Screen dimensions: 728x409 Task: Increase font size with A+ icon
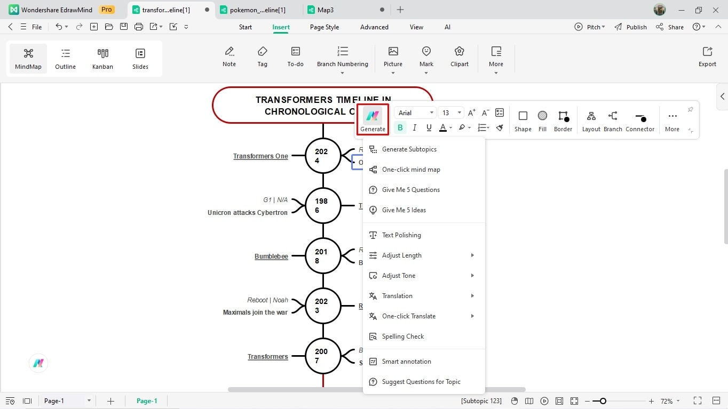tap(471, 113)
